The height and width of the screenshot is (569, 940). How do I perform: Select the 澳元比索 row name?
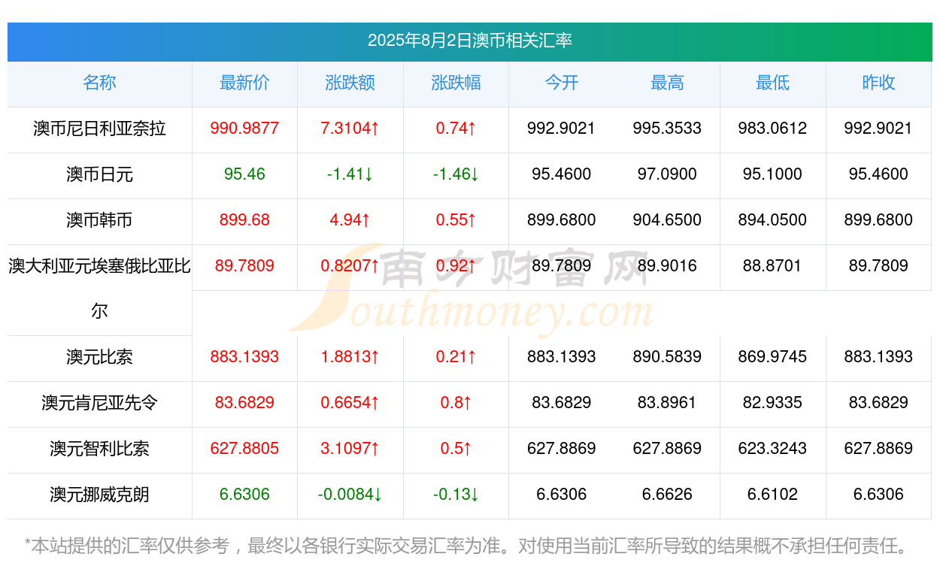tap(99, 357)
